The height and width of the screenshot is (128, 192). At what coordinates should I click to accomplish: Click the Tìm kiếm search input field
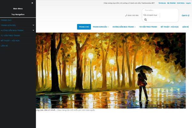[x=160, y=10]
